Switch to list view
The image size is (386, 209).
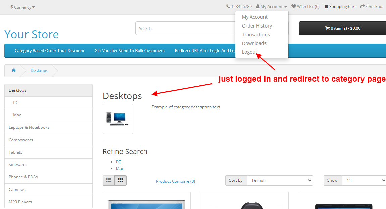(108, 180)
